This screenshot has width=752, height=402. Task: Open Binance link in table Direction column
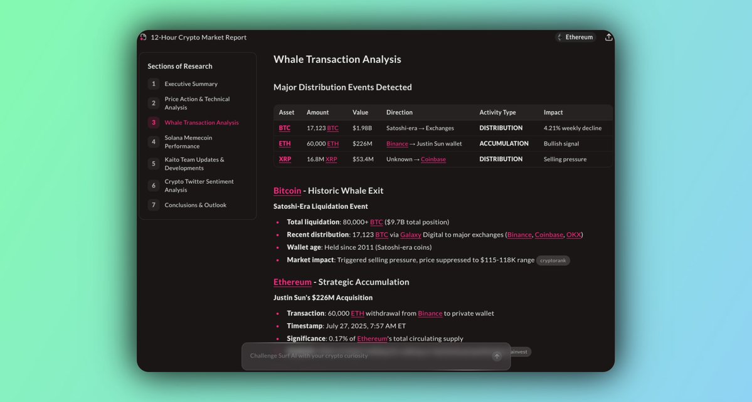coord(397,144)
